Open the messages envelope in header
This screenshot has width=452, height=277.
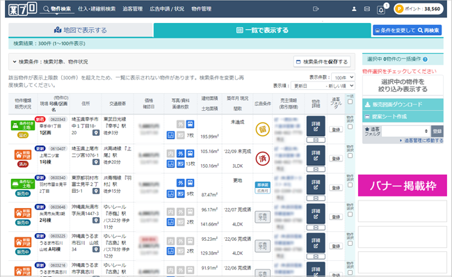(367, 9)
